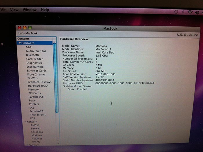Select Audio (Built In) item
This screenshot has width=203, height=152.
click(x=36, y=51)
